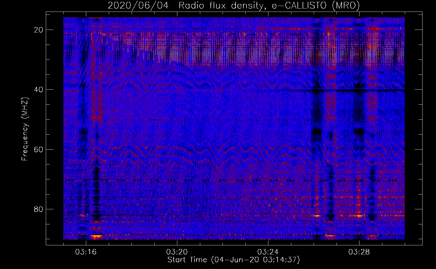Click the 'Start Time (04-Jun-20 03:14:37)' label
436x269 pixels.
pos(234,260)
